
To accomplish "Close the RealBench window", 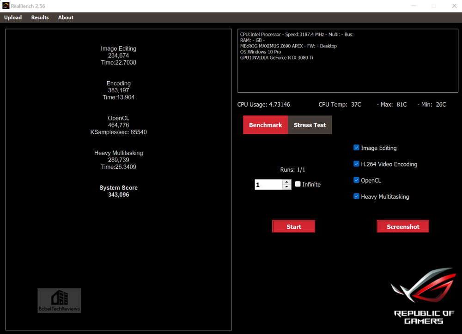I will coord(454,6).
